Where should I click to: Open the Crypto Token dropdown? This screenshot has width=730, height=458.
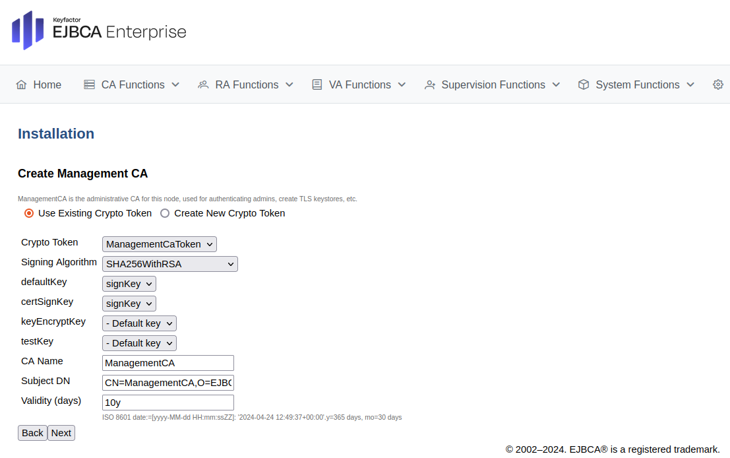(x=159, y=244)
